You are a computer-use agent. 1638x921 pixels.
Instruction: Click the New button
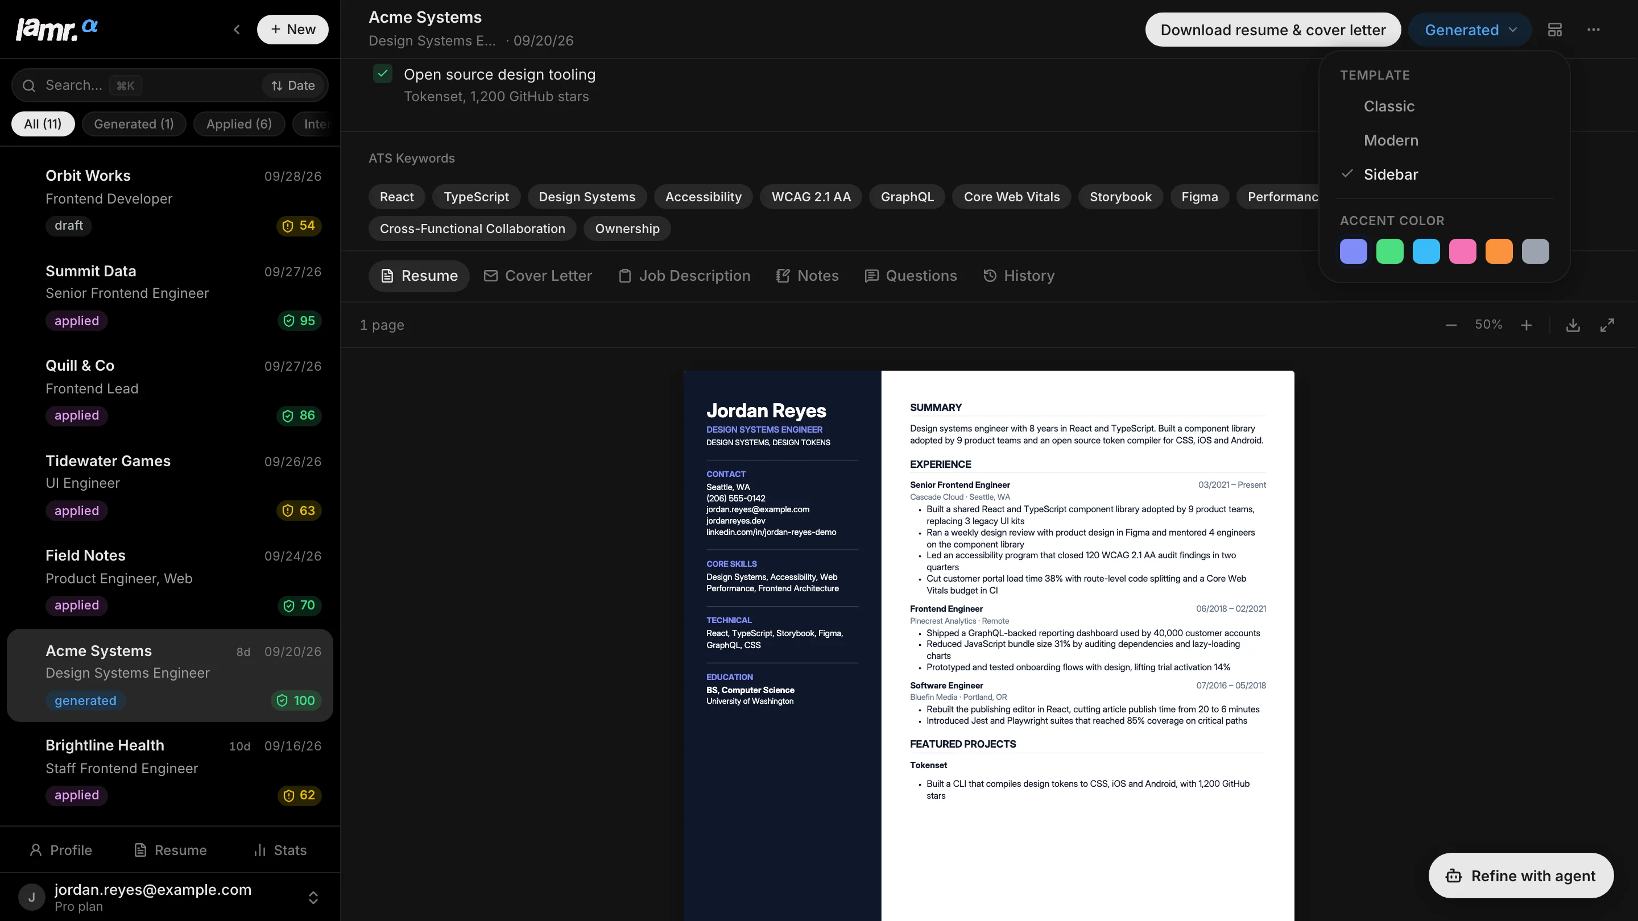292,29
